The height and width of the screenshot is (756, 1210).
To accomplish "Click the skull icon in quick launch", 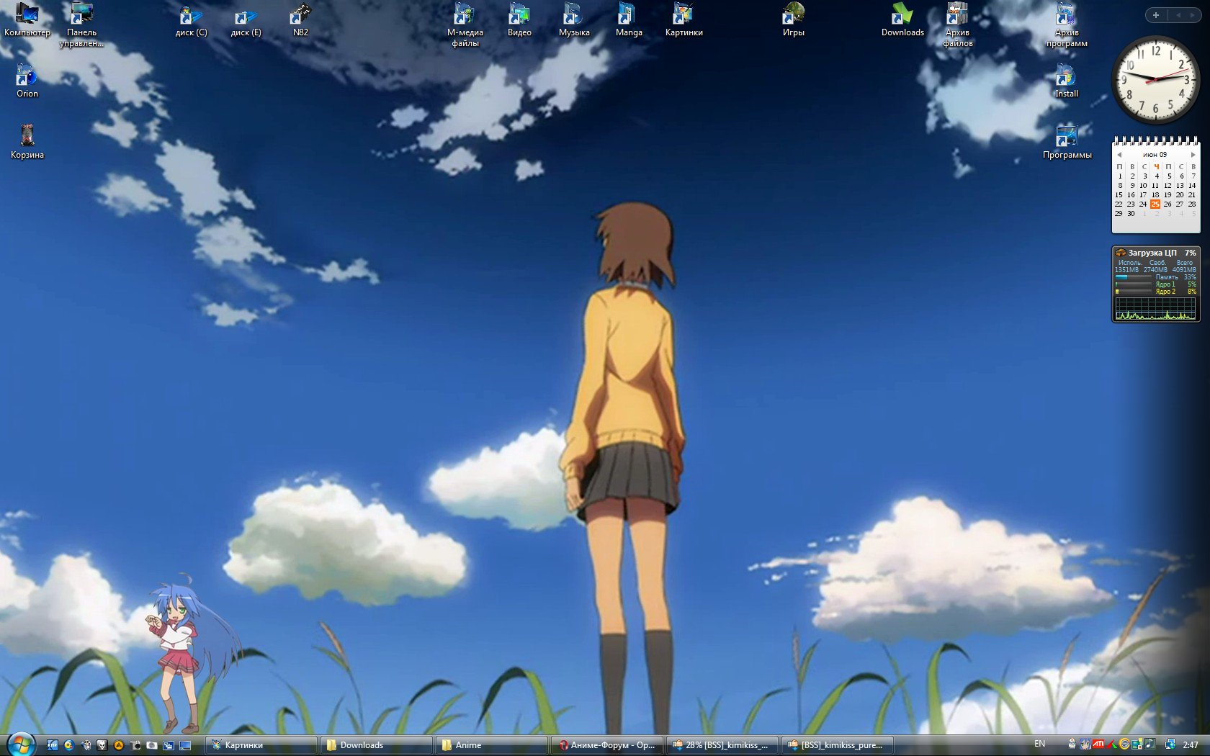I will click(x=102, y=745).
